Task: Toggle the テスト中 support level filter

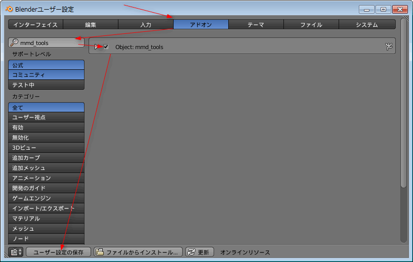Action: point(47,85)
